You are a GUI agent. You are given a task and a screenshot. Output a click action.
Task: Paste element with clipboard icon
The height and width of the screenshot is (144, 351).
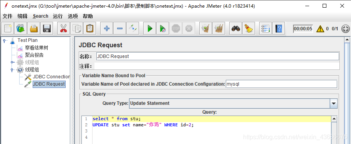(90, 28)
